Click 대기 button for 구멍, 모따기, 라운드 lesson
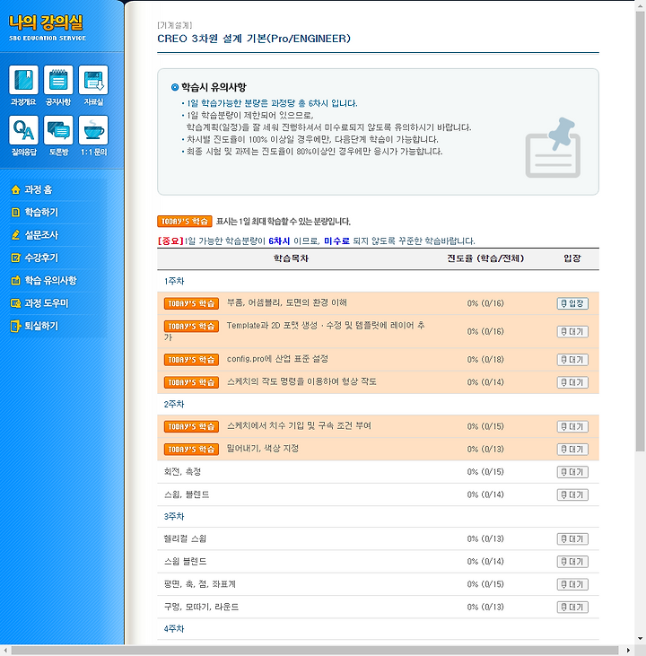This screenshot has width=646, height=656. 572,607
